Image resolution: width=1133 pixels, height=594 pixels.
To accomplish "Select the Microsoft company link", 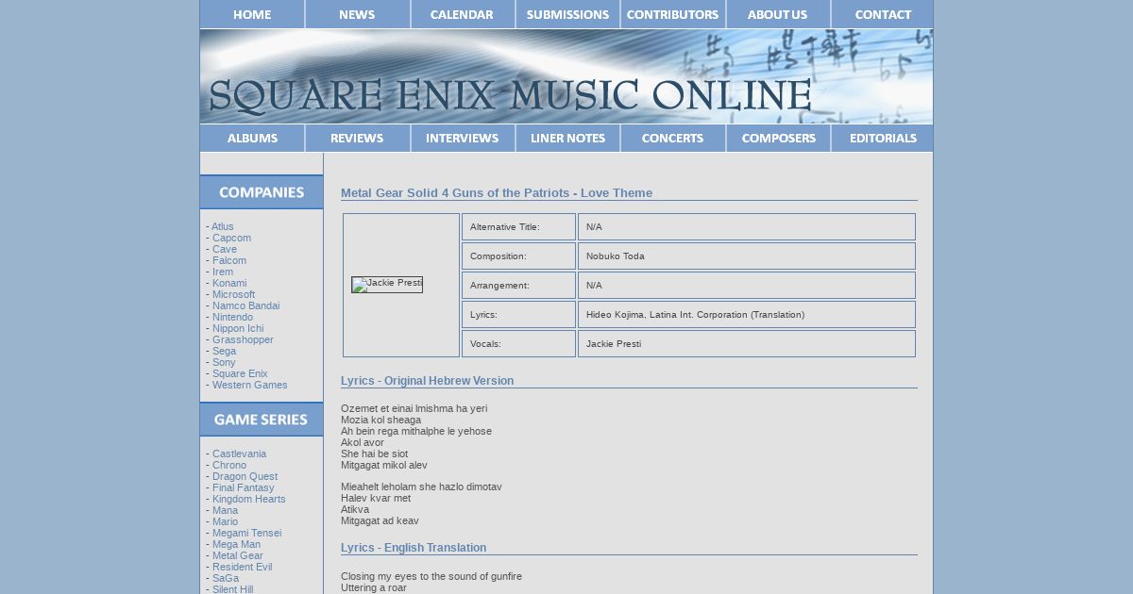I will (233, 294).
